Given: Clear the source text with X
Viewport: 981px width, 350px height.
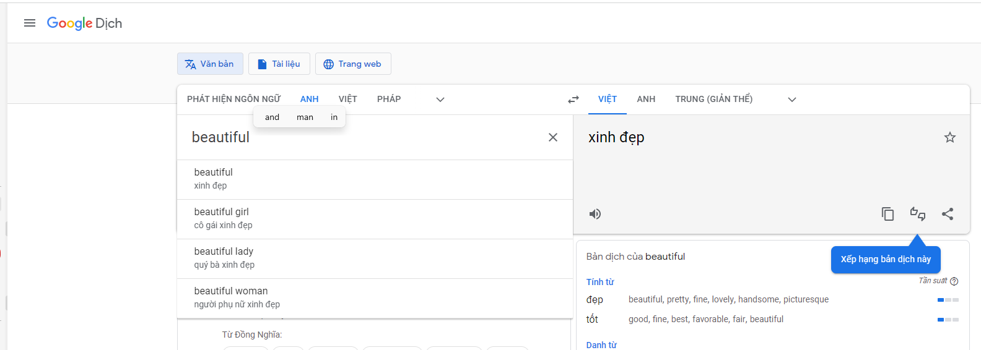Looking at the screenshot, I should coord(553,137).
